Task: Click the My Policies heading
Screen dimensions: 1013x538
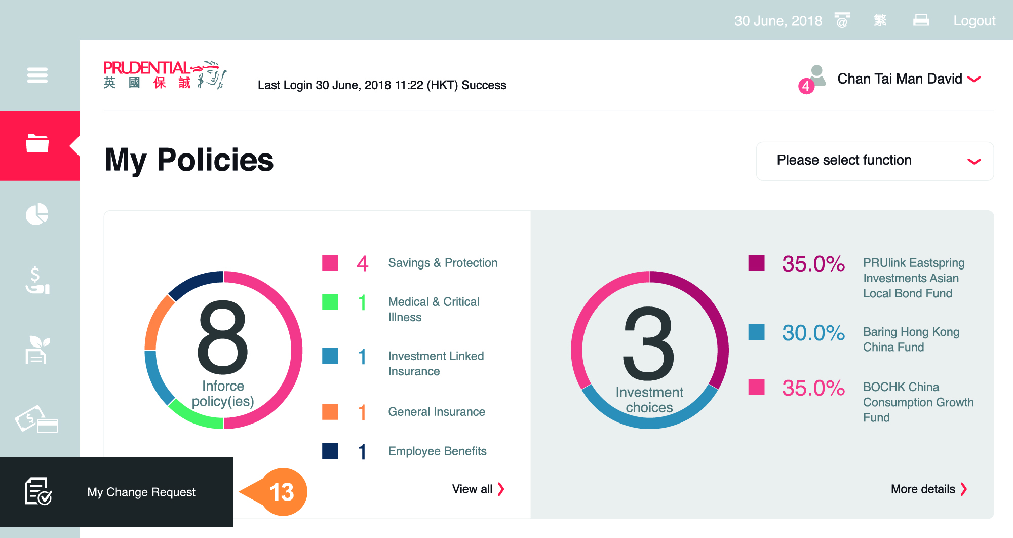Action: [x=189, y=160]
